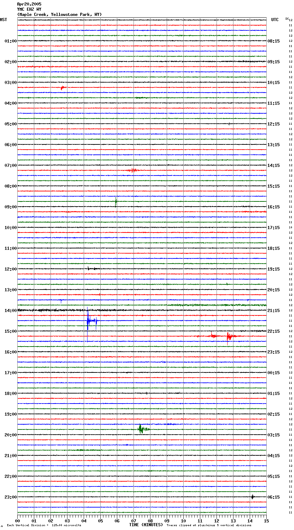Viewport: 294px width, 530px height.
Task: Click the 09:00 MST time label
Action: (x=11, y=207)
